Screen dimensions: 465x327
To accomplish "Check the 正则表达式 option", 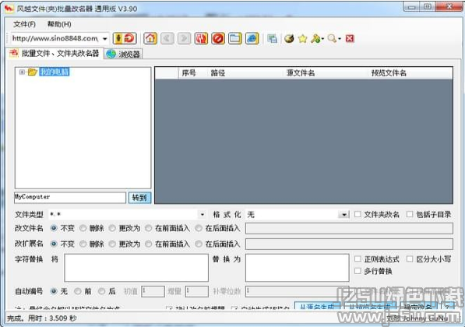I will [358, 258].
